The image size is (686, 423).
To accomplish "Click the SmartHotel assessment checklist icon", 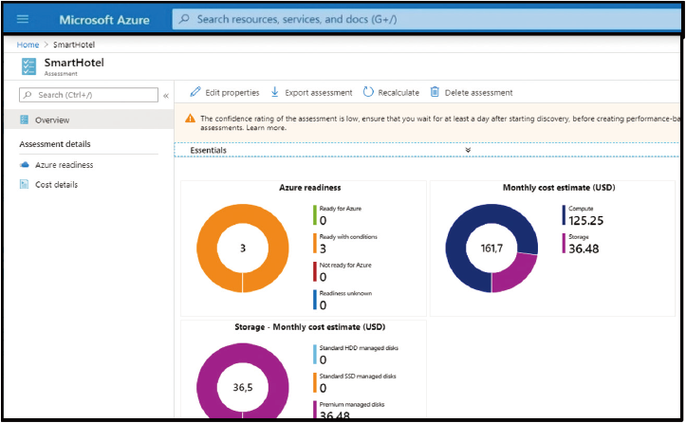I will click(x=28, y=66).
